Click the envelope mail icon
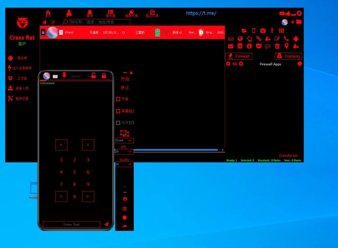 (231, 46)
